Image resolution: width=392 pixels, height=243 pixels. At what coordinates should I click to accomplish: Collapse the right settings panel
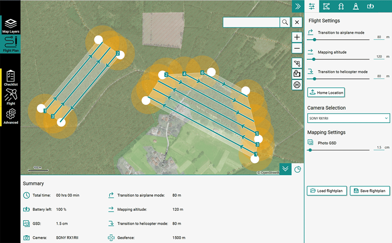[298, 6]
